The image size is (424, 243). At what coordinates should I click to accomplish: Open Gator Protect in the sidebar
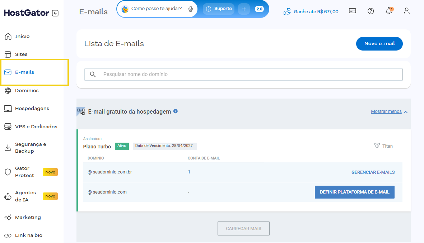24,172
